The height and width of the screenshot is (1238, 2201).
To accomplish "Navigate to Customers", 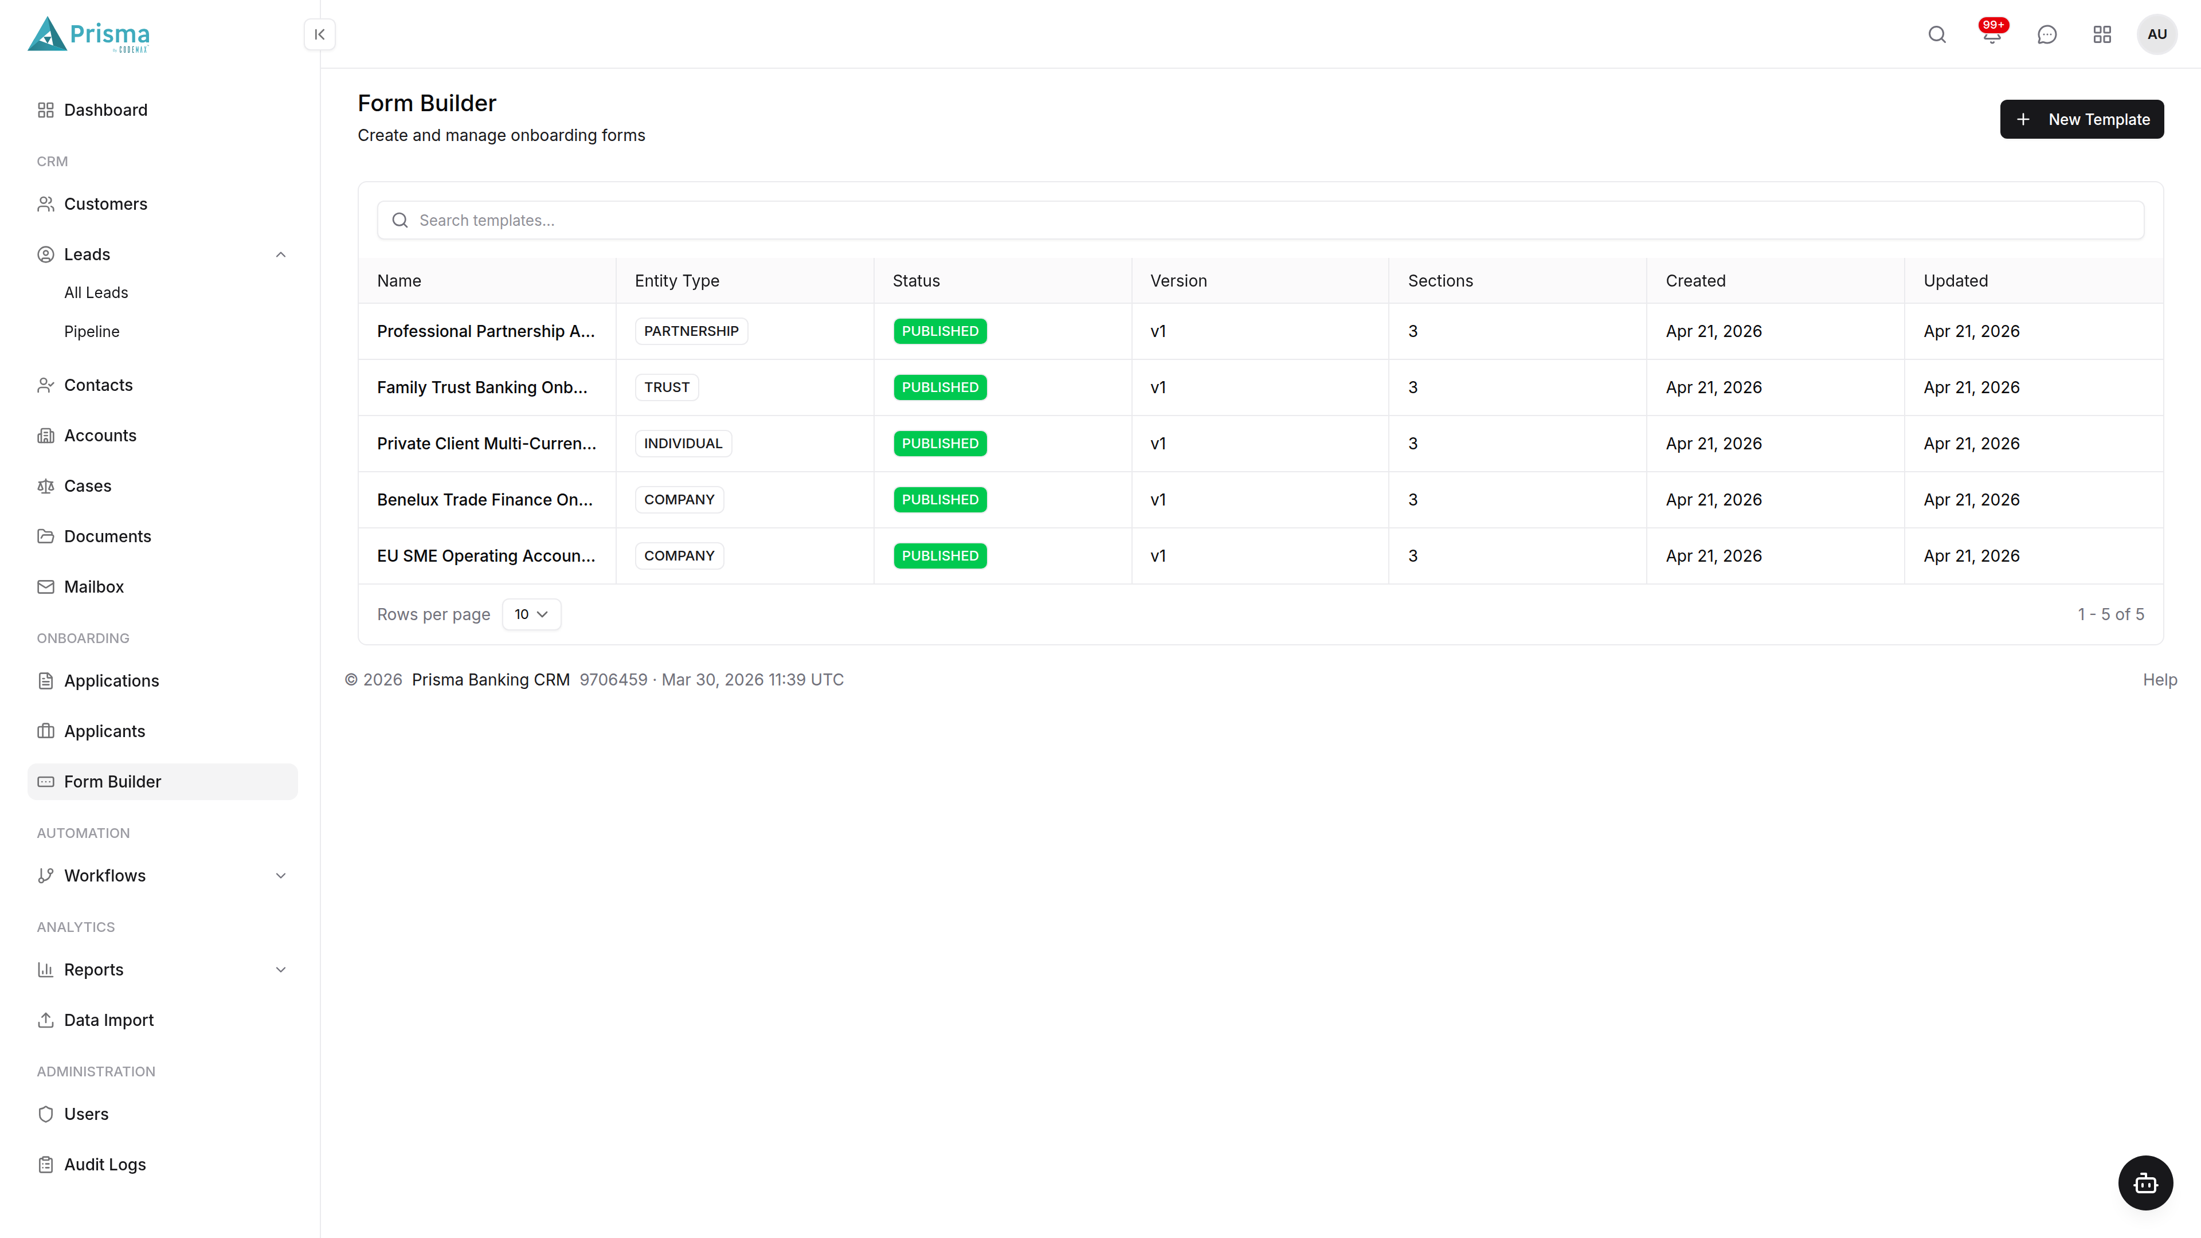I will (x=162, y=204).
